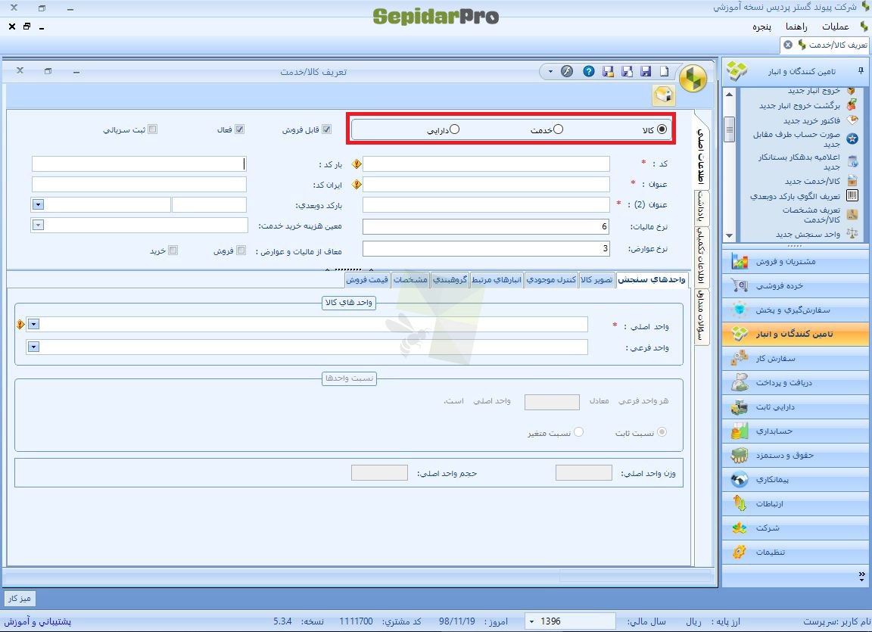This screenshot has height=632, width=872.
Task: Select the خدمت radio button
Action: click(x=559, y=129)
